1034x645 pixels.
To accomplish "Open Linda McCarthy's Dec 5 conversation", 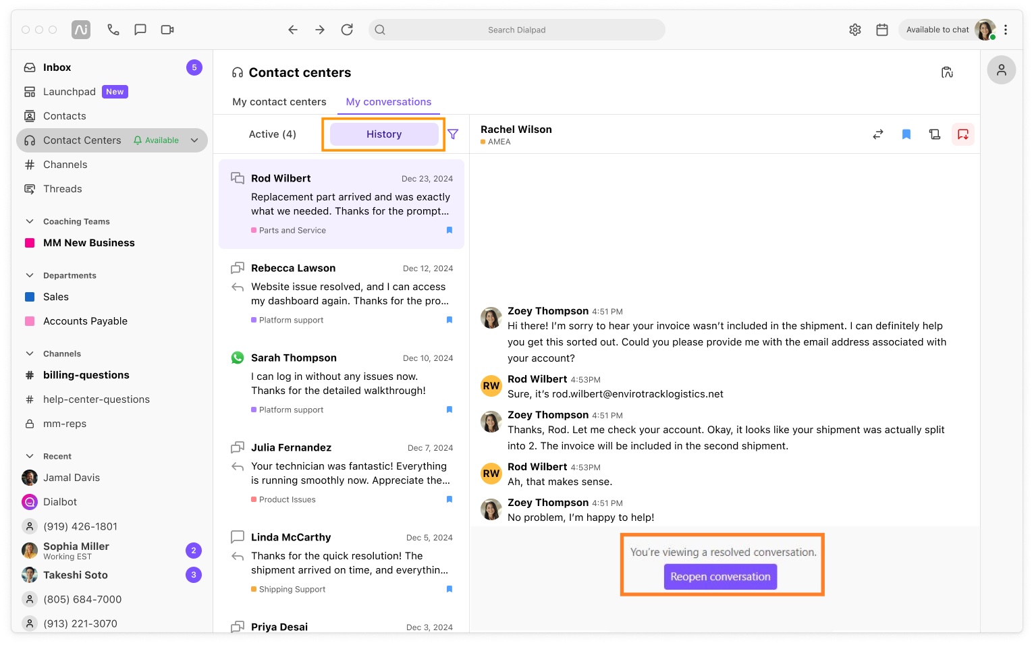I will (342, 563).
